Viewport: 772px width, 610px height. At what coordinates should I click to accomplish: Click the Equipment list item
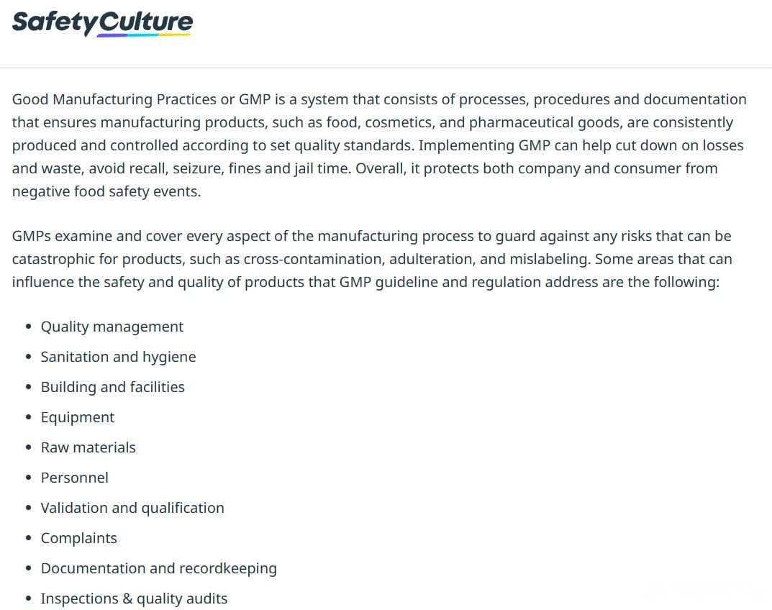(x=77, y=417)
